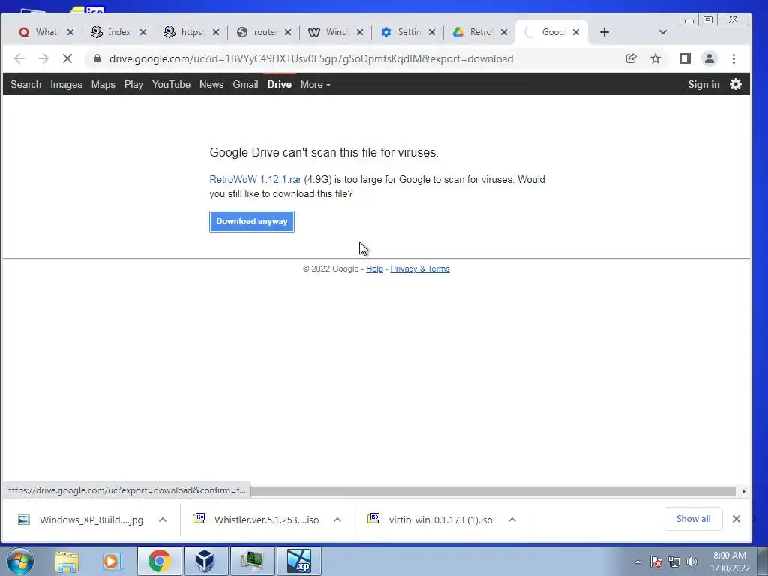Open Google settings gear icon

pyautogui.click(x=736, y=84)
